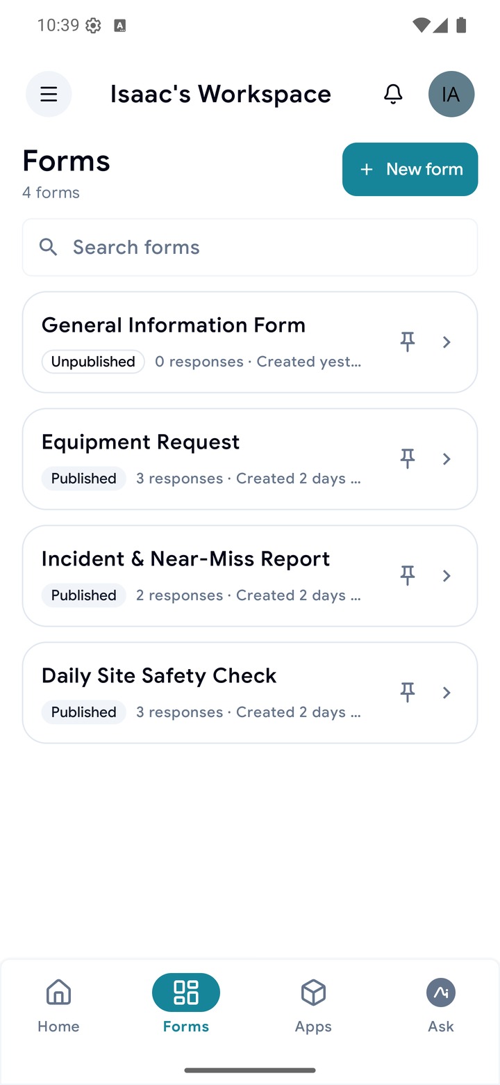Open Incident & Near-Miss Report chevron
Viewport: 500px width, 1085px height.
(447, 575)
